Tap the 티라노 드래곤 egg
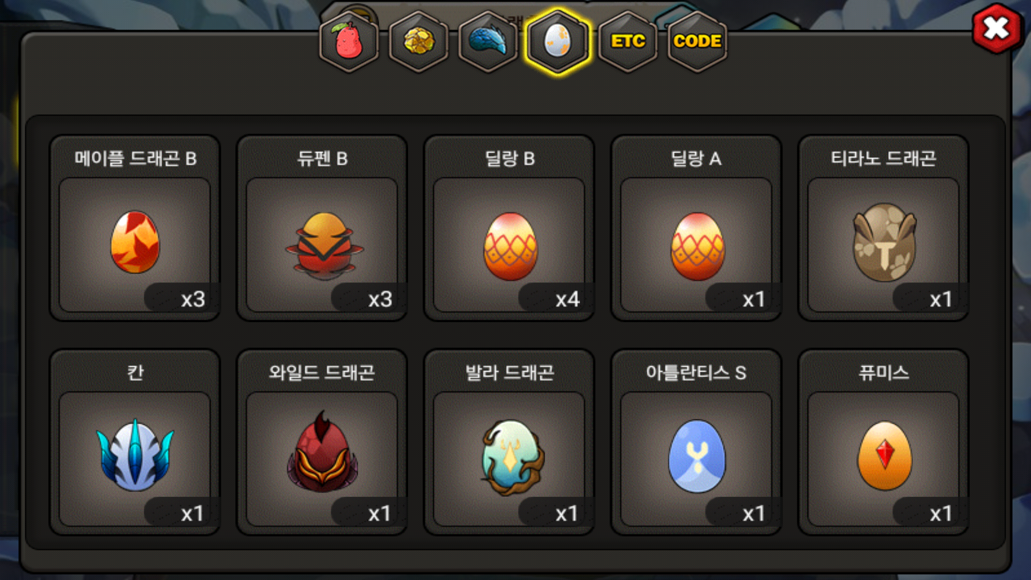The height and width of the screenshot is (580, 1031). coord(884,228)
